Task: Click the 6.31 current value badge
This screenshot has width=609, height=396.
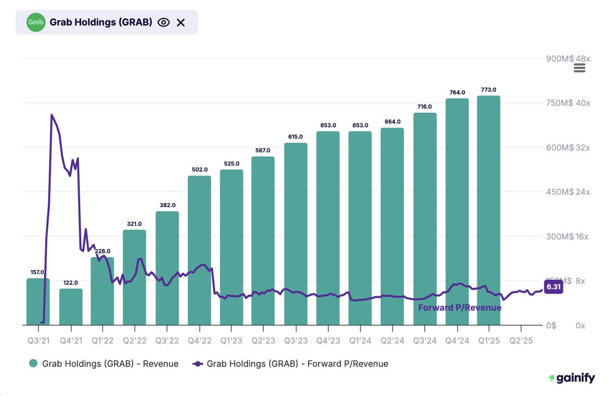Action: coord(553,287)
